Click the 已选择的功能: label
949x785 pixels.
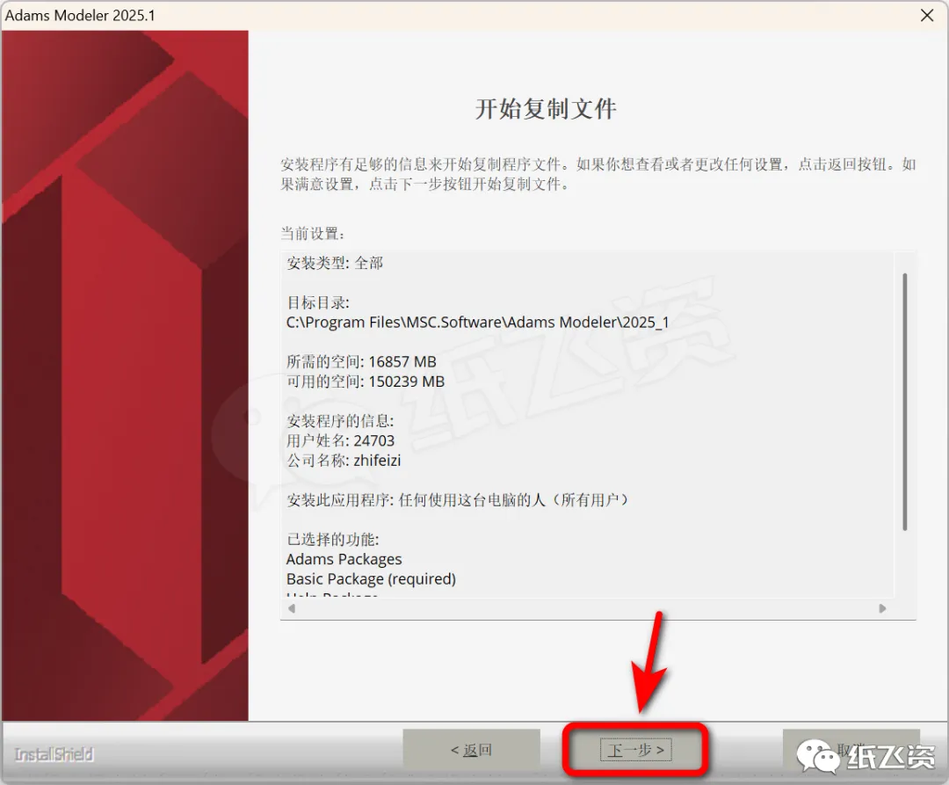333,539
